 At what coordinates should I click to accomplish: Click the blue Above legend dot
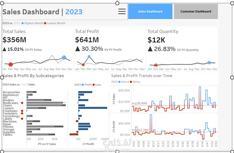(x=119, y=82)
